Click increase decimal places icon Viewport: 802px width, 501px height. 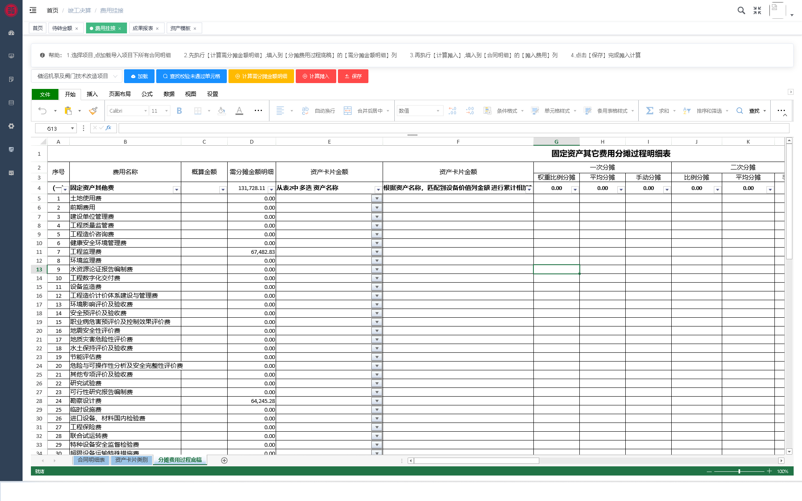(x=452, y=111)
